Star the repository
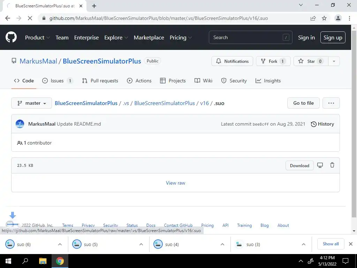This screenshot has height=268, width=357. click(x=311, y=61)
